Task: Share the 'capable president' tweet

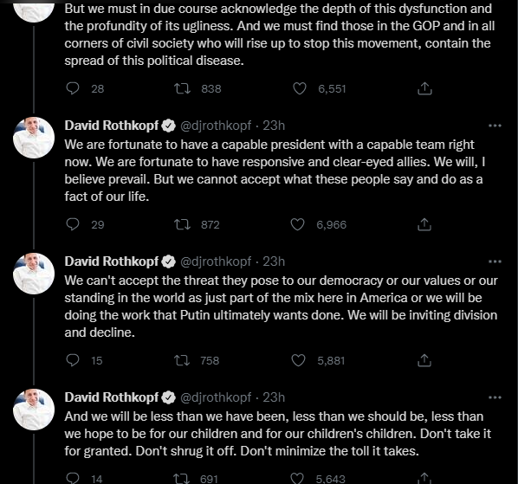Action: coord(424,224)
